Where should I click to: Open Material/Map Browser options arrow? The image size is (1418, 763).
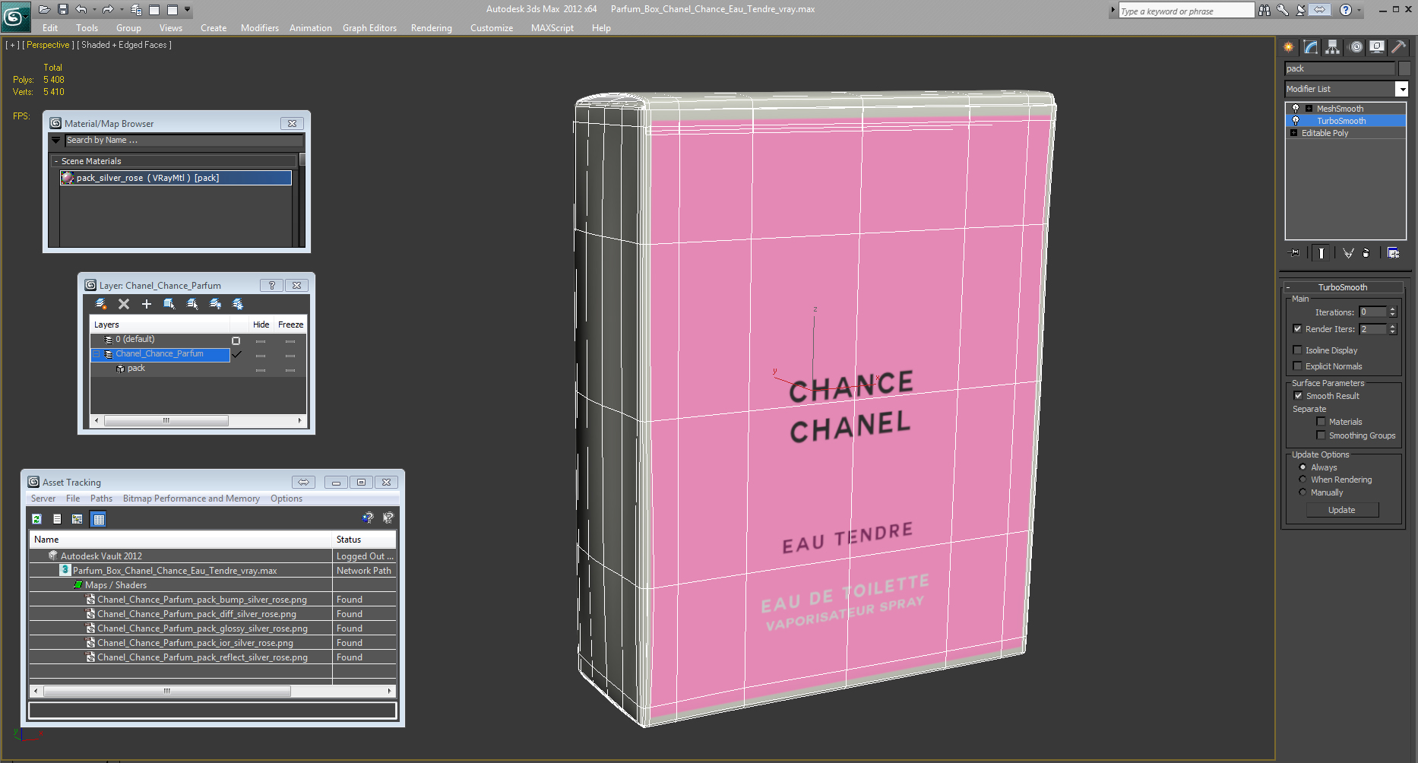(x=55, y=140)
